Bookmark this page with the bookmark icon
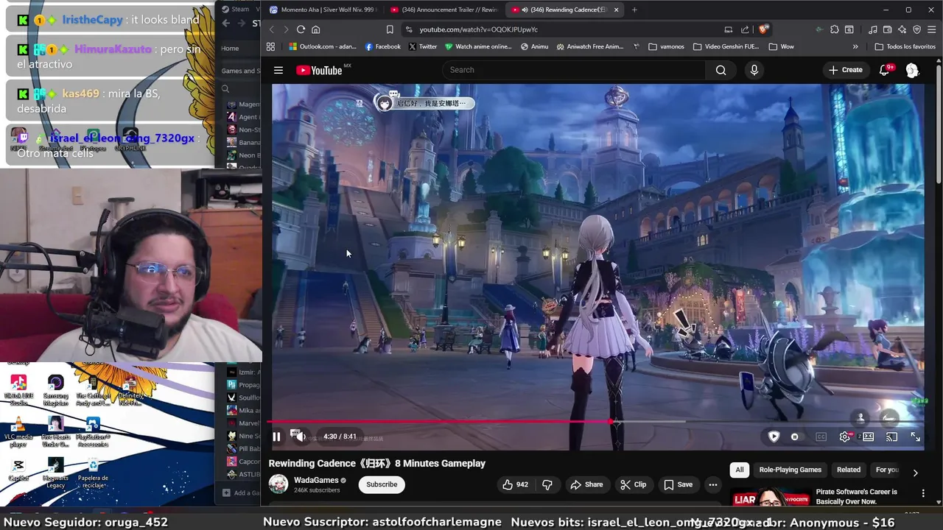Screen dimensions: 943x530 (x=390, y=29)
